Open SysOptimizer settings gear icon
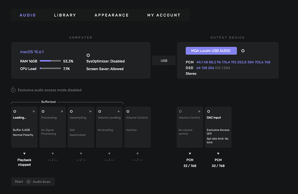Viewport: 298px width, 194px height. 88,55
